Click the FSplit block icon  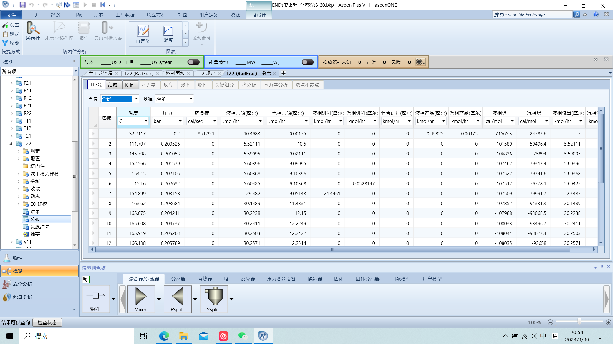tap(177, 299)
